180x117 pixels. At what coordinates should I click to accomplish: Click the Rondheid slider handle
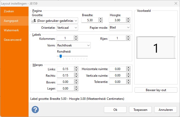pyautogui.click(x=61, y=56)
